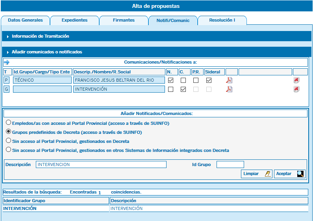
Task: Click the Aceptar button
Action: [290, 174]
